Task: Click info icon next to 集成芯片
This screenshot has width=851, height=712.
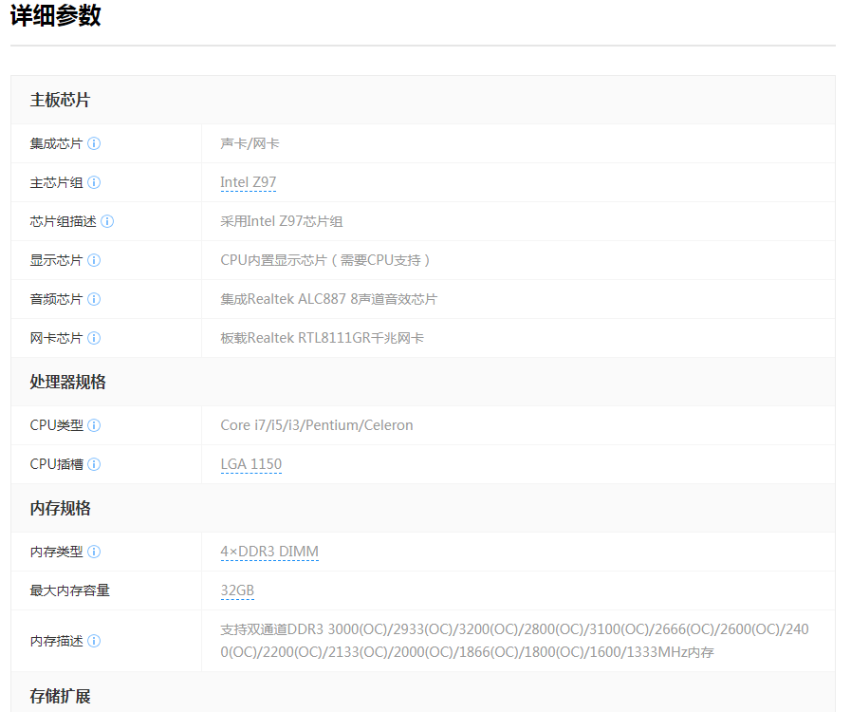Action: (94, 143)
